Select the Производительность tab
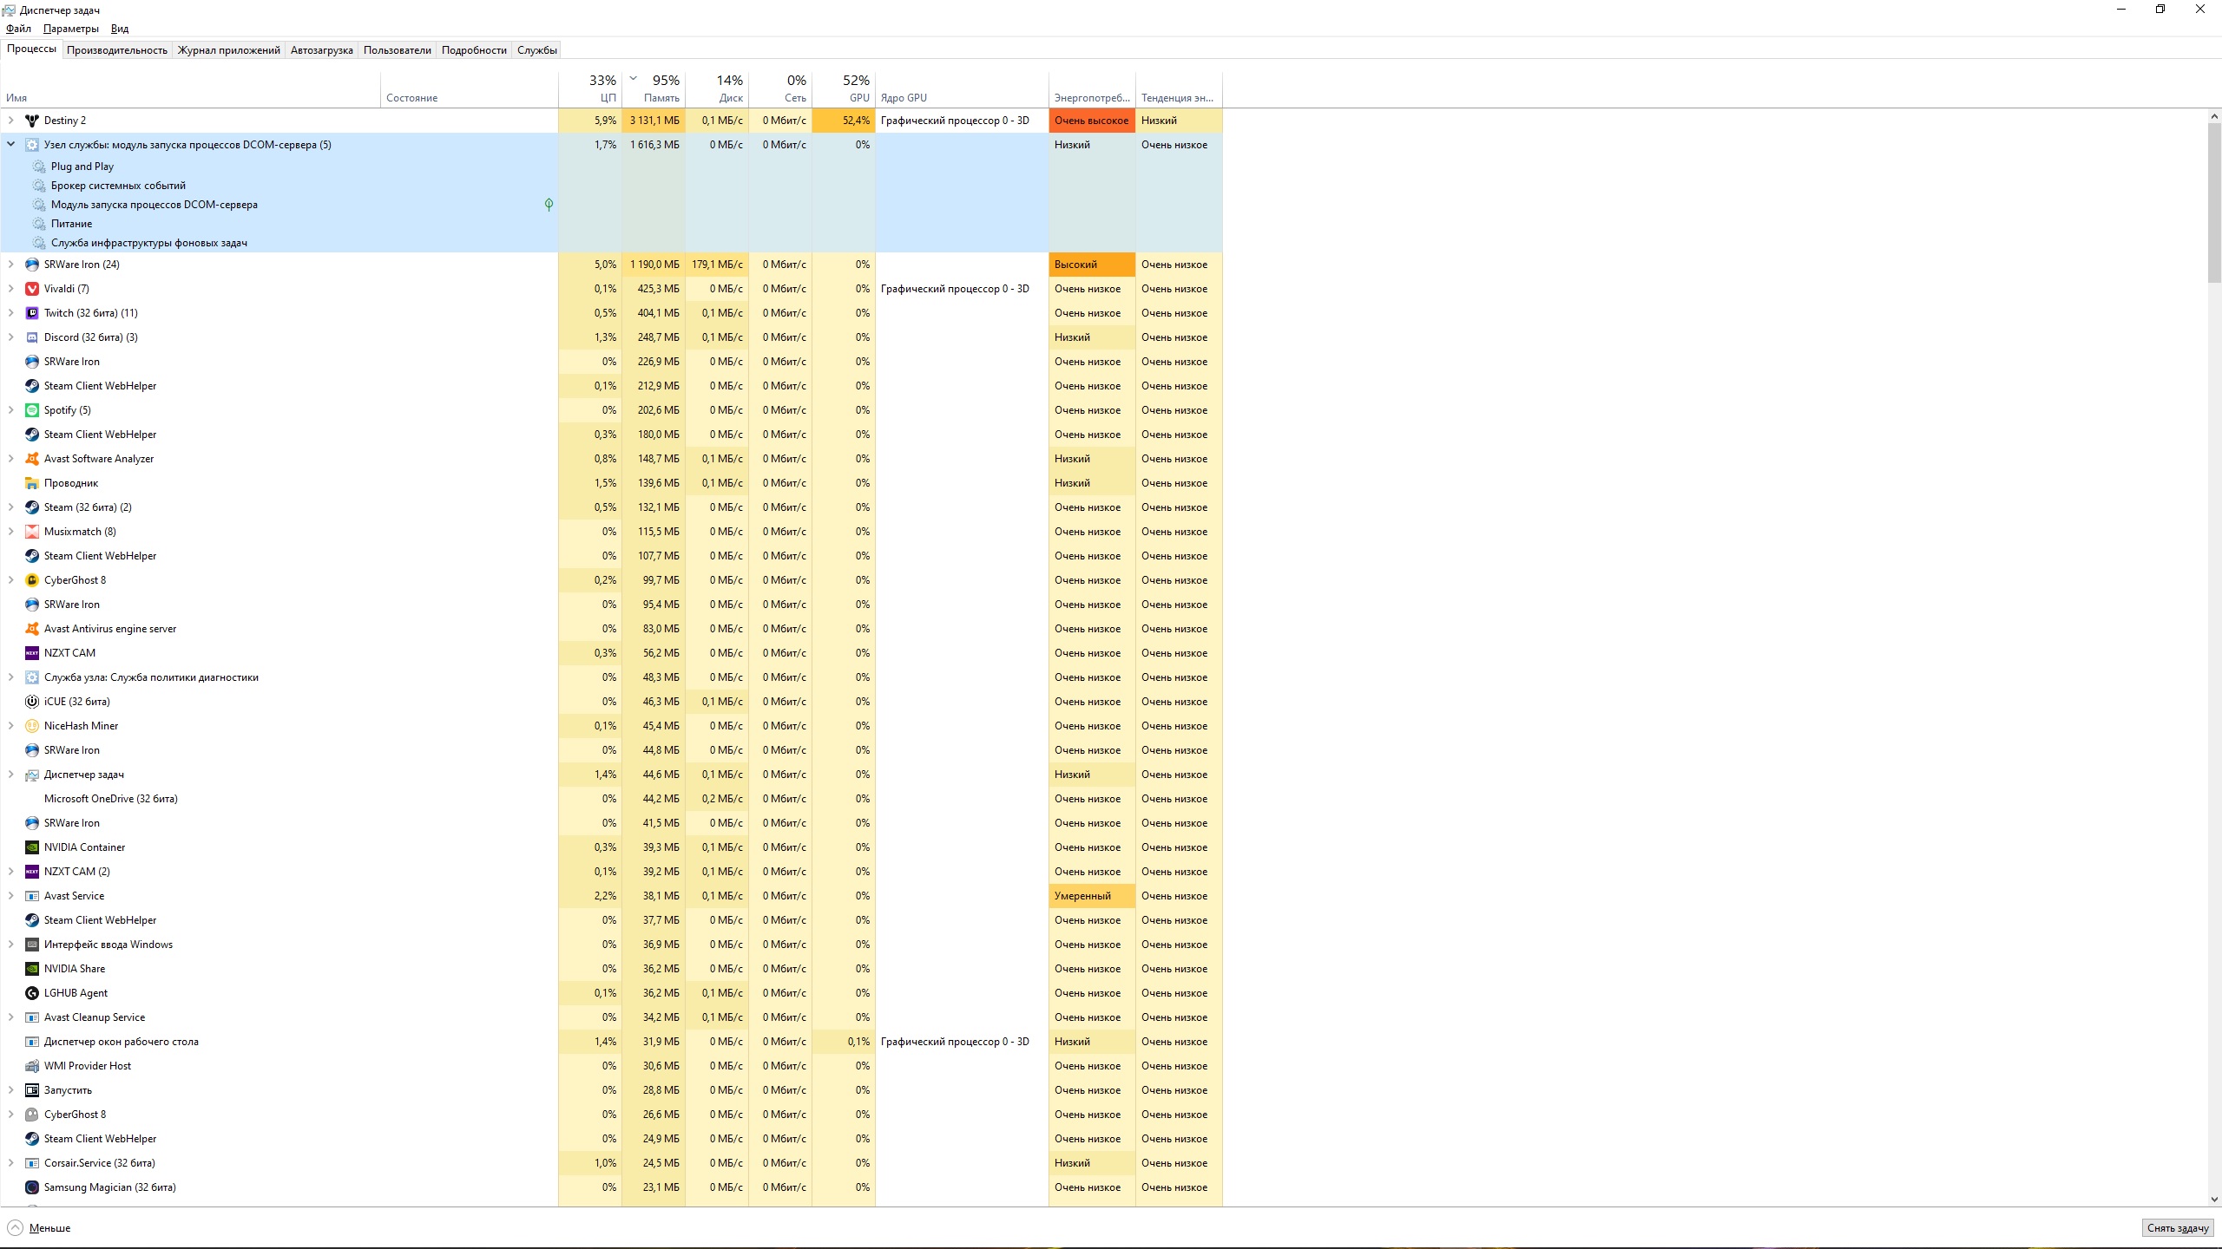 pos(115,50)
